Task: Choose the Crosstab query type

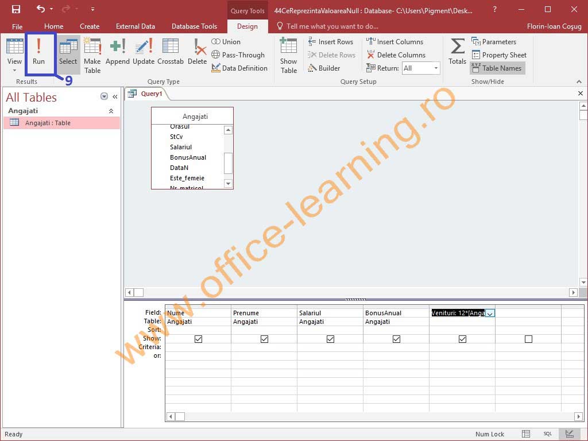Action: (171, 52)
